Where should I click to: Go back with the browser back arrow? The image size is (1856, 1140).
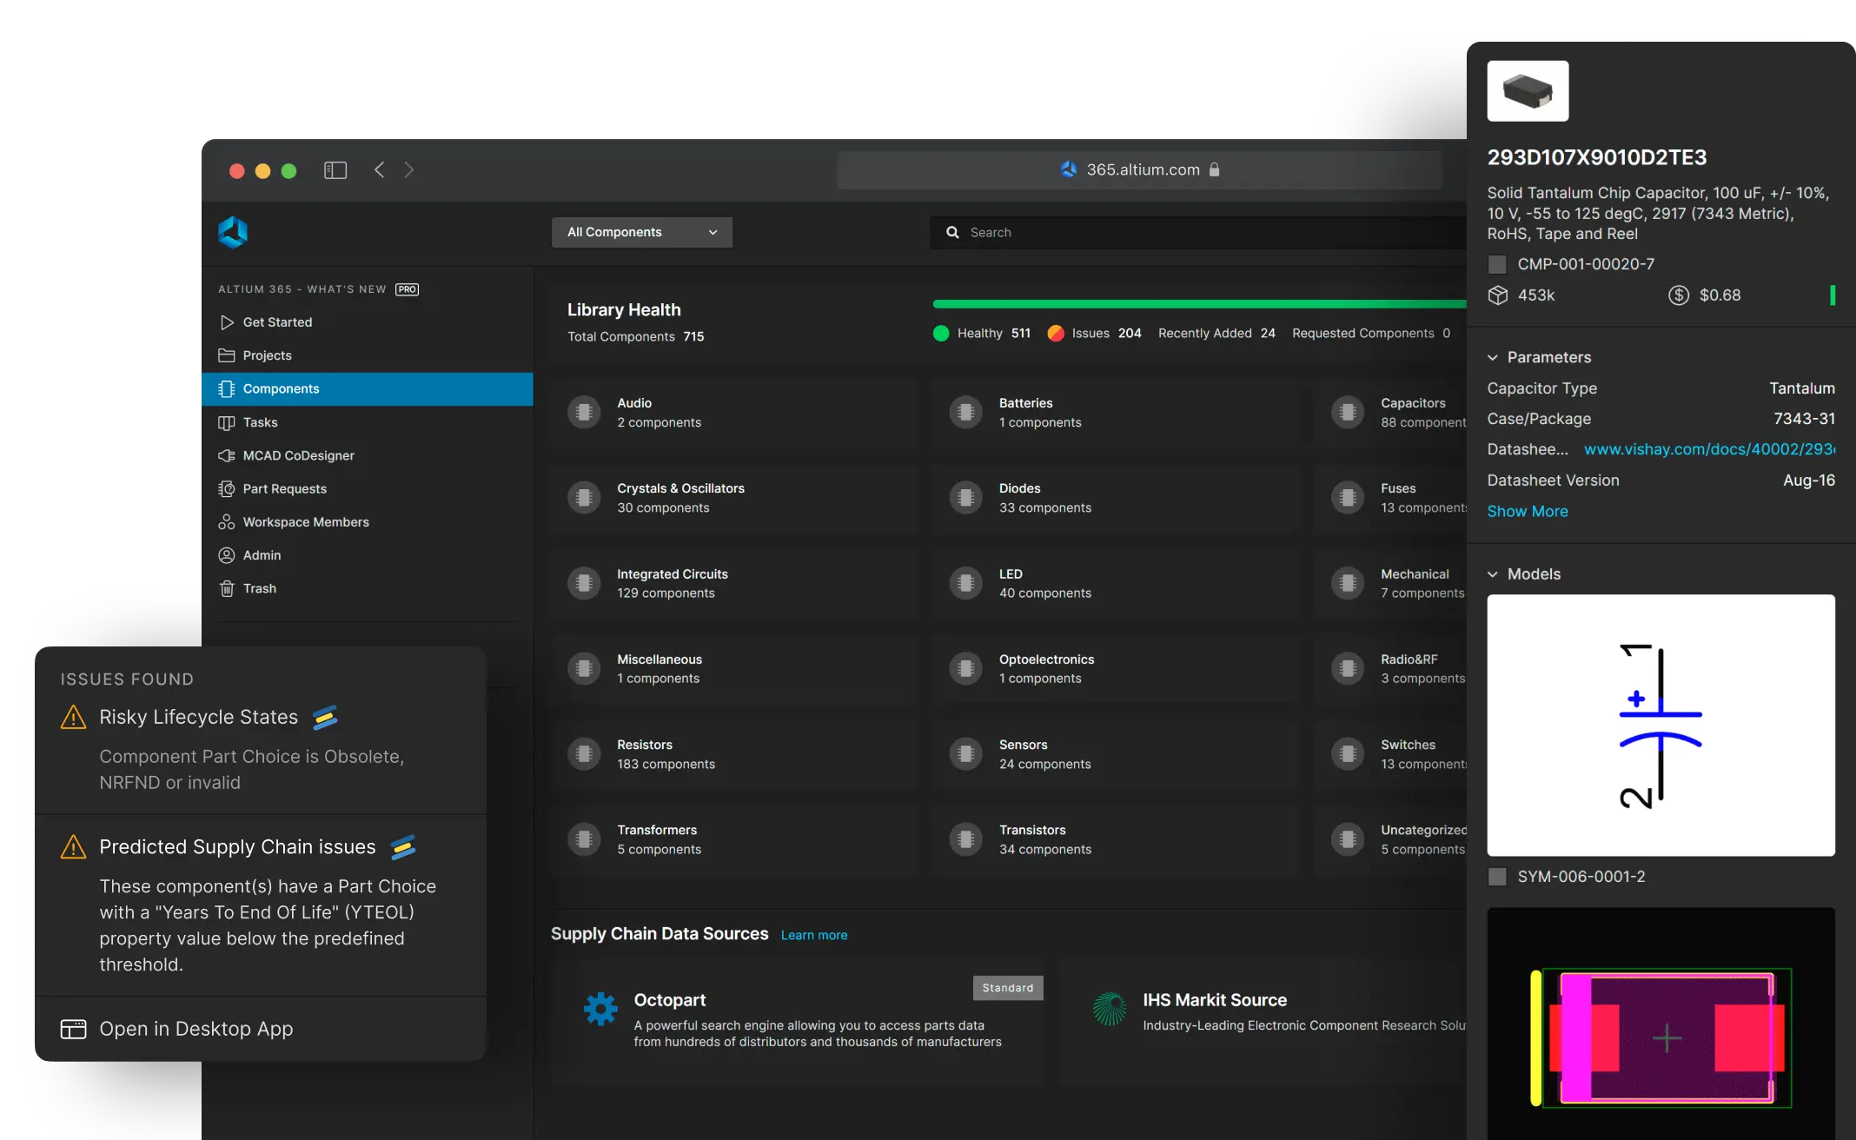pyautogui.click(x=379, y=170)
